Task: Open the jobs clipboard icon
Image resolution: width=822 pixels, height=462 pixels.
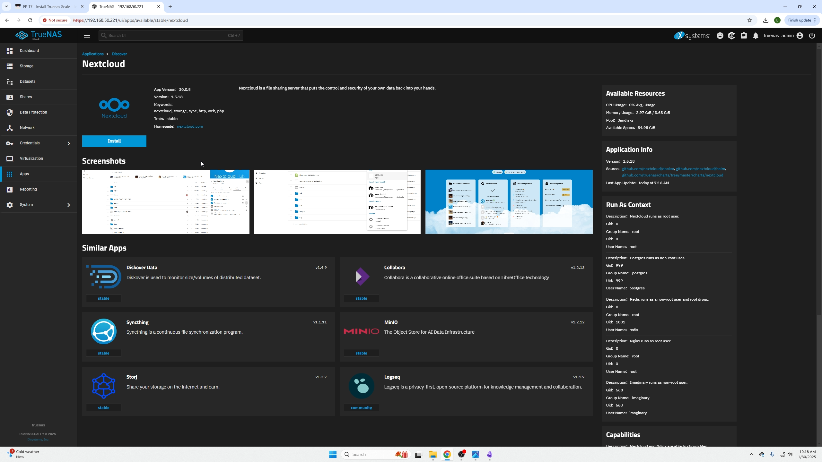Action: [744, 36]
